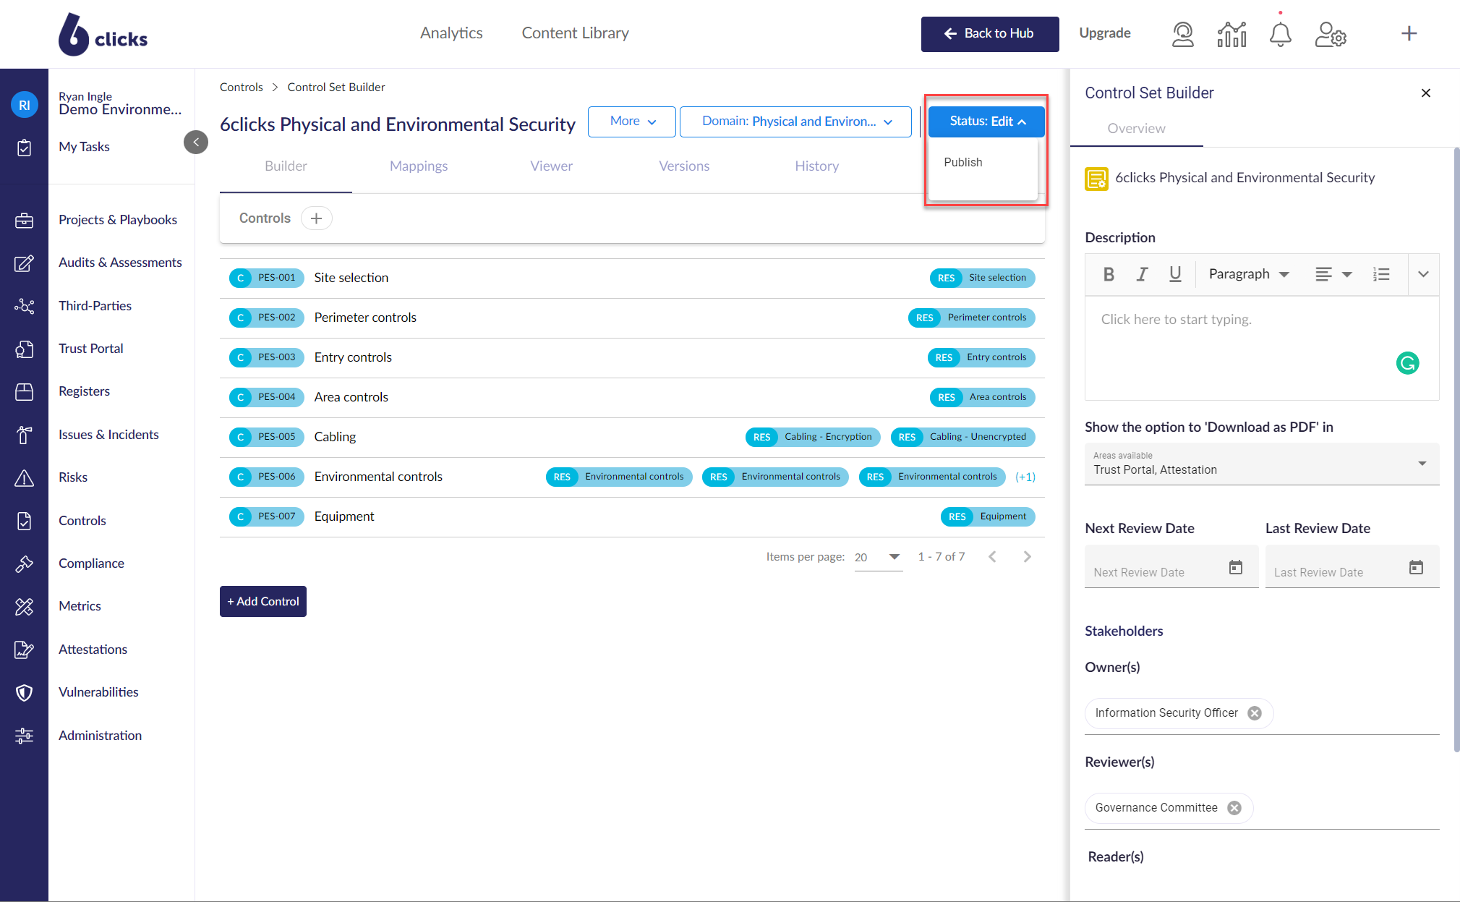Image resolution: width=1460 pixels, height=902 pixels.
Task: Toggle bold formatting in Description editor
Action: pos(1108,274)
